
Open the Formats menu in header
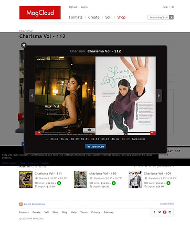coord(76,17)
